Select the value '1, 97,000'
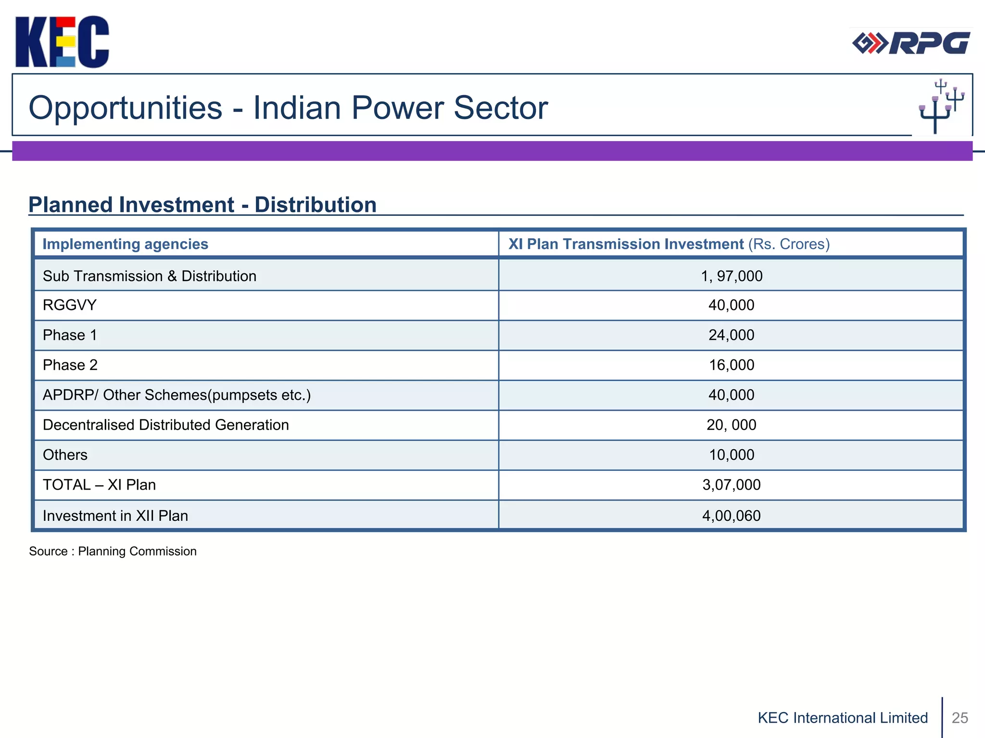985x738 pixels. point(732,276)
